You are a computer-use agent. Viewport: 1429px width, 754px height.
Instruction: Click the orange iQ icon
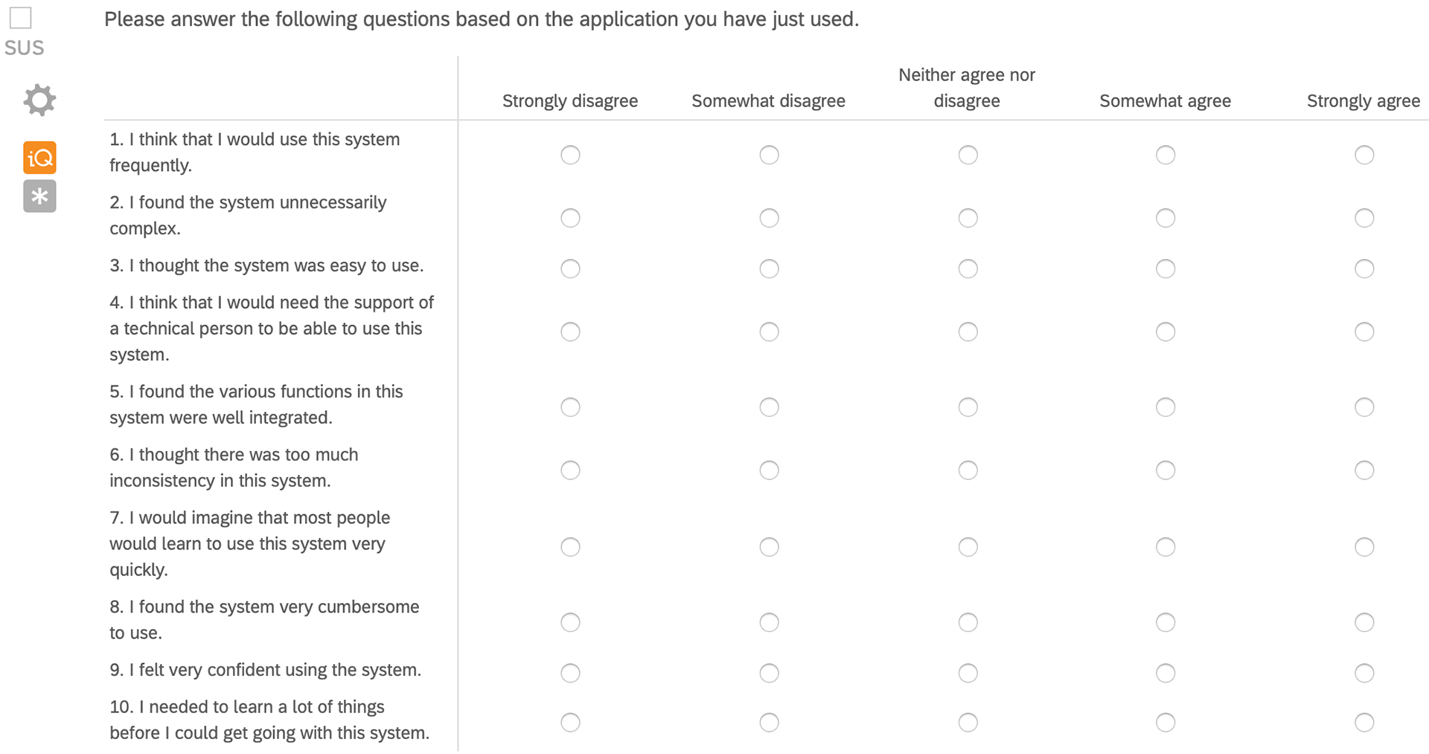(x=39, y=158)
